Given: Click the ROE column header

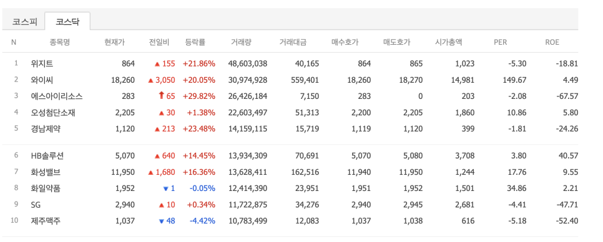Looking at the screenshot, I should [x=552, y=42].
